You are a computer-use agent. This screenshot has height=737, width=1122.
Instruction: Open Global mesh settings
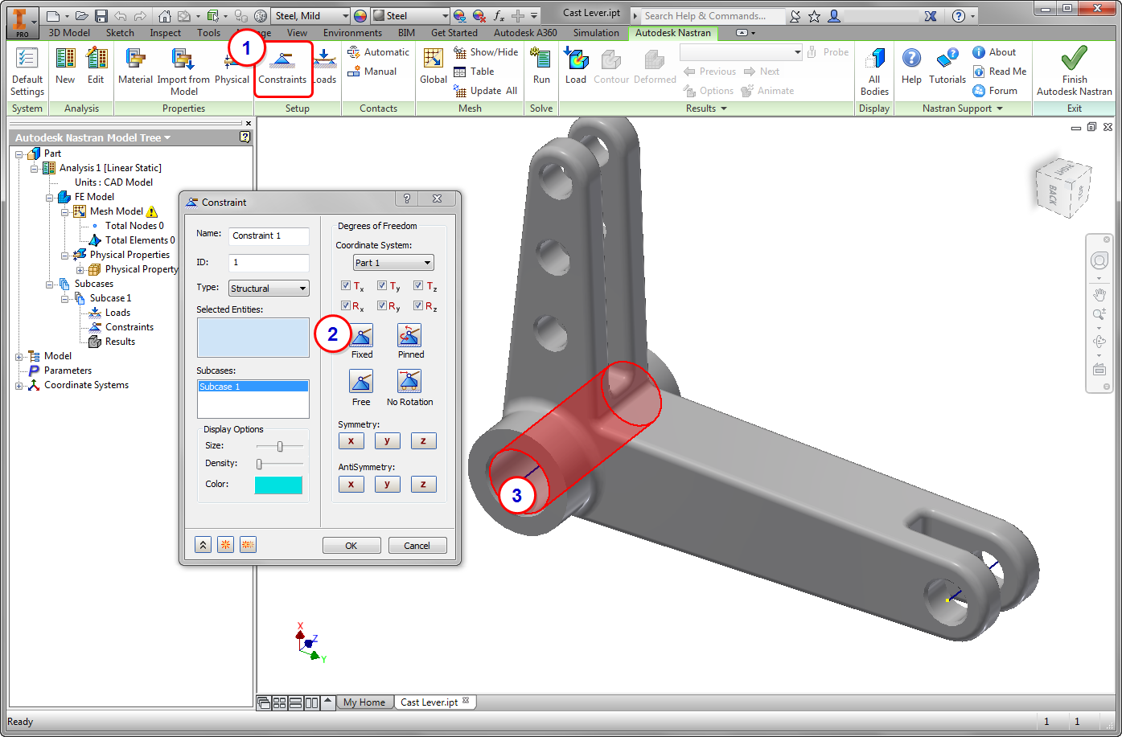434,66
